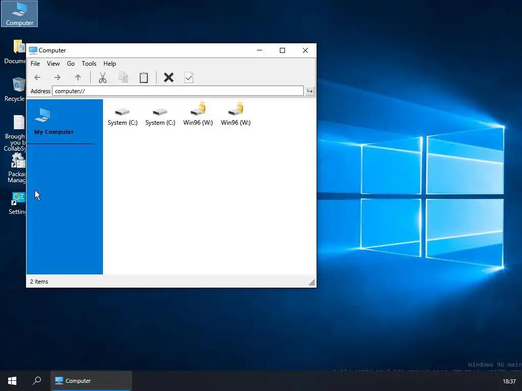
Task: Click the resize grip in the status bar
Action: coord(312,283)
